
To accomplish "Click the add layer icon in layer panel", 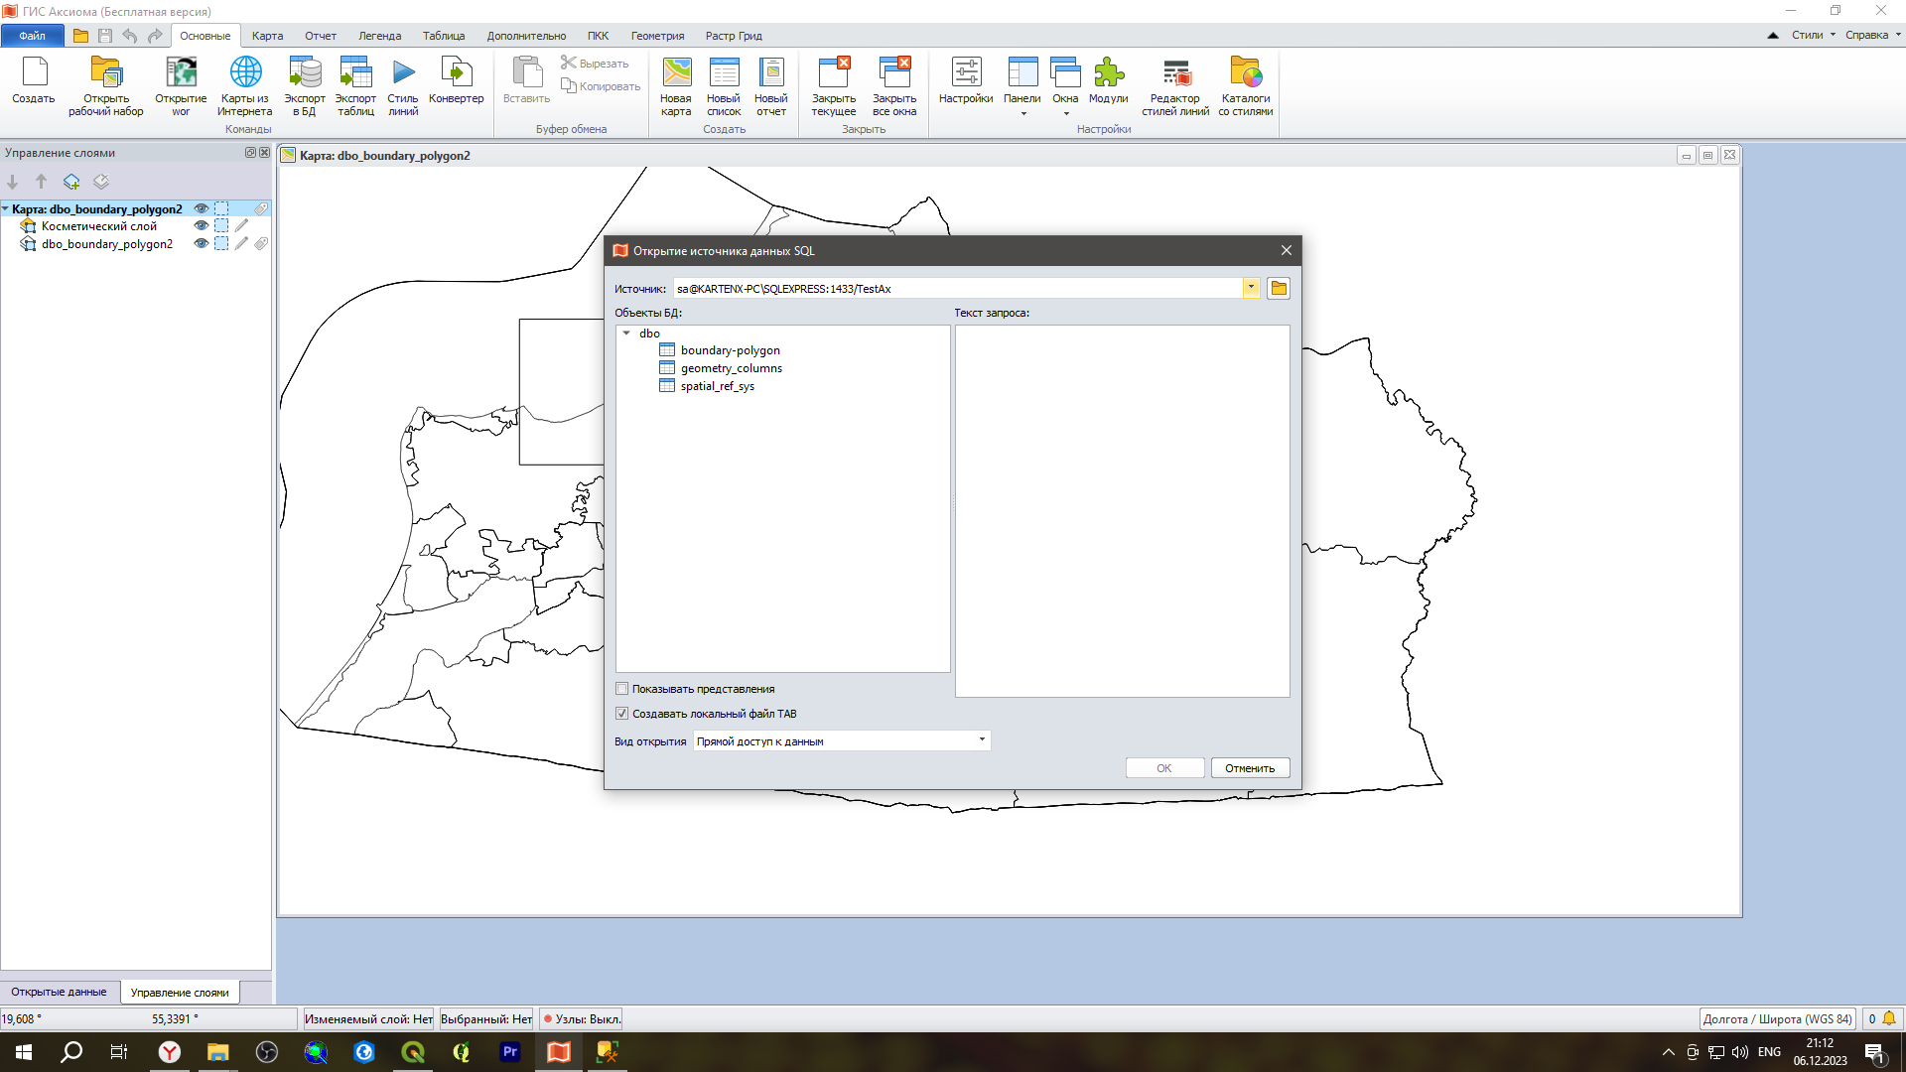I will pos(71,182).
